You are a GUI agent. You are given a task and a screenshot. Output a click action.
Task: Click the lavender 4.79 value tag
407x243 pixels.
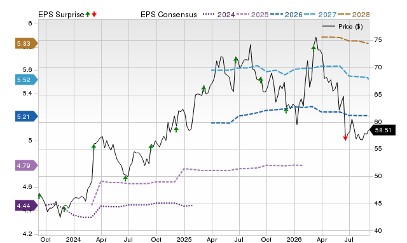pos(27,165)
